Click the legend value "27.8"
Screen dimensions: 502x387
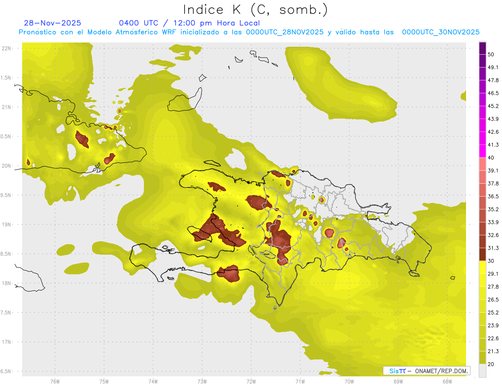tap(493, 286)
